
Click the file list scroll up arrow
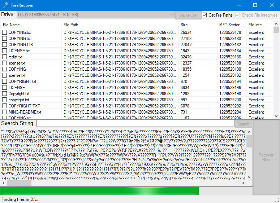click(276, 24)
